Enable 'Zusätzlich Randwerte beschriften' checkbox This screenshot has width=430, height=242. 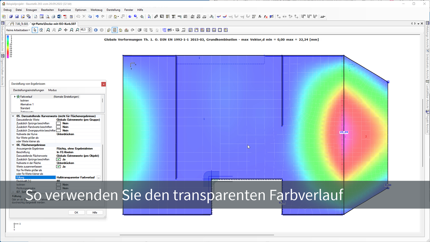(x=58, y=127)
